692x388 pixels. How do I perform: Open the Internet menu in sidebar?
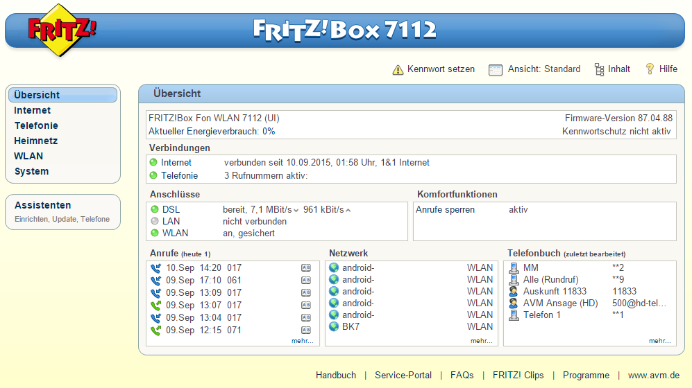[x=33, y=110]
